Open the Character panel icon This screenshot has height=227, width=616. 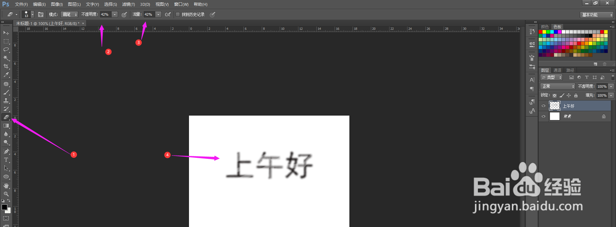(532, 80)
